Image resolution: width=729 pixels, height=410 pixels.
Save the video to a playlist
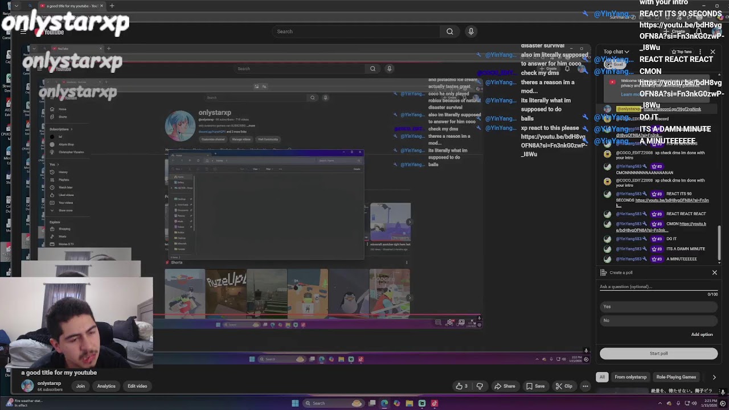click(534, 386)
